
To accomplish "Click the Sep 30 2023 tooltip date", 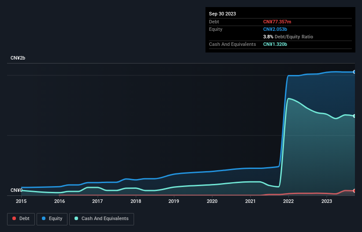I will pos(222,14).
